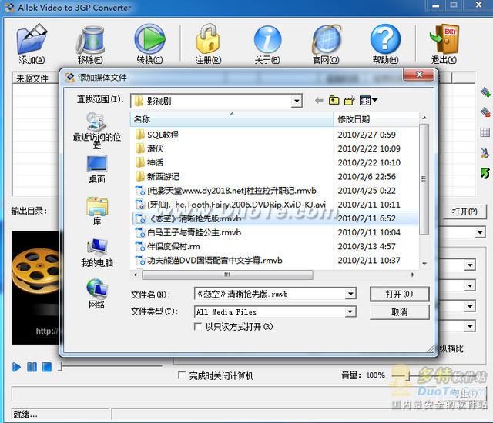Toggle 完成时关闭计算机 checkbox

(x=182, y=375)
